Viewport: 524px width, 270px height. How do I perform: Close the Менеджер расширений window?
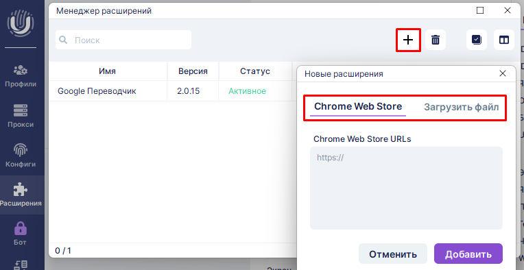[508, 10]
